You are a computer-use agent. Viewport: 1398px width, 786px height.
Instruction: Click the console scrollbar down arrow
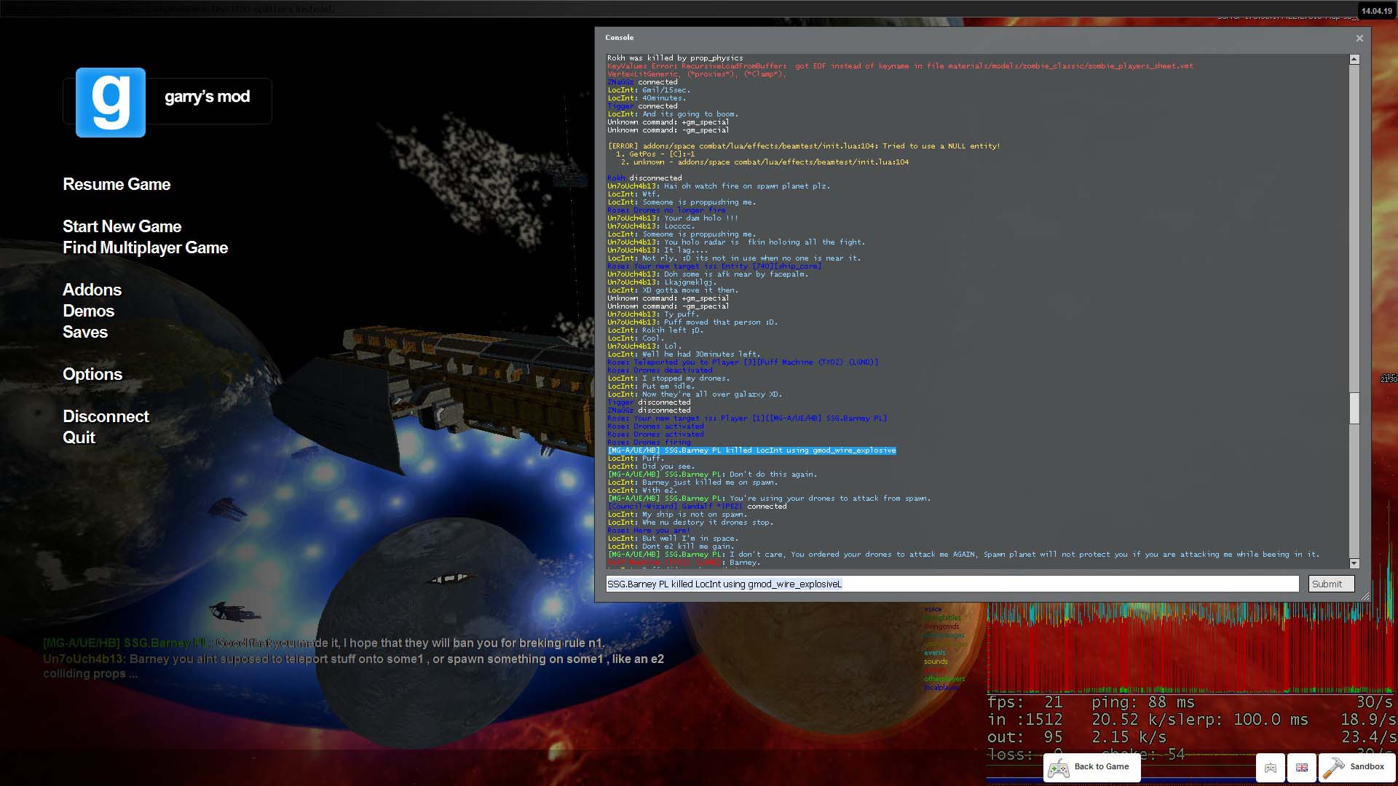tap(1354, 563)
